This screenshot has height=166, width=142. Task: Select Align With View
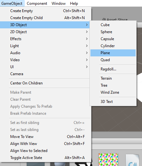pos(46,144)
